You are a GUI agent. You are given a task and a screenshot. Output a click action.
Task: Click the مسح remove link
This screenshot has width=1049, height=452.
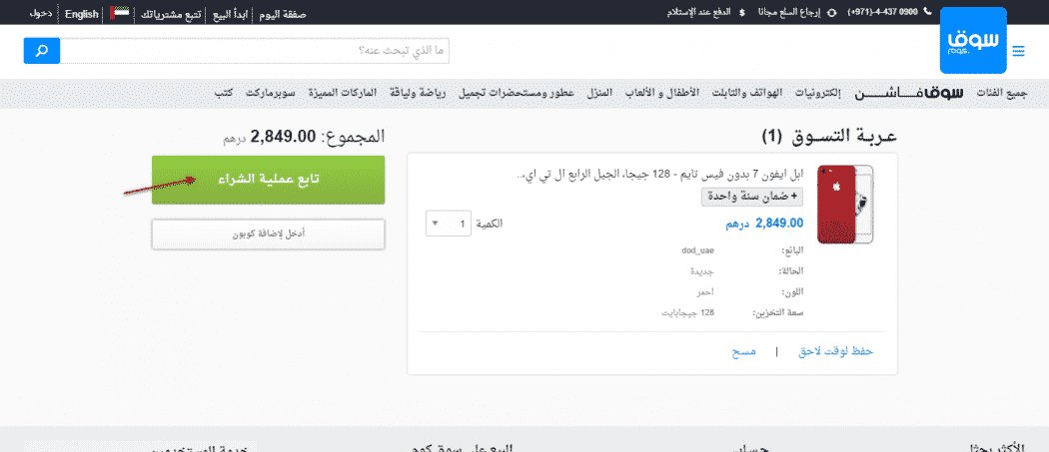click(743, 351)
